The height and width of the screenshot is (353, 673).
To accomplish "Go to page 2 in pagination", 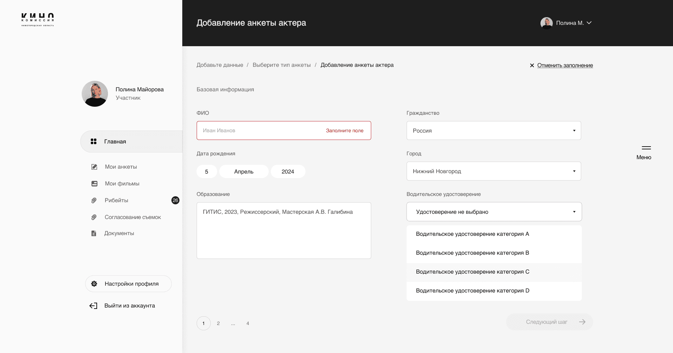I will [218, 323].
